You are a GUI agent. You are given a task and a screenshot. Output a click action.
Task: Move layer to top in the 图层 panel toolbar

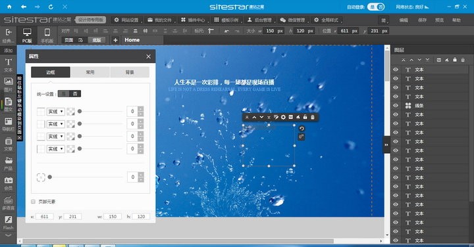pyautogui.click(x=404, y=60)
